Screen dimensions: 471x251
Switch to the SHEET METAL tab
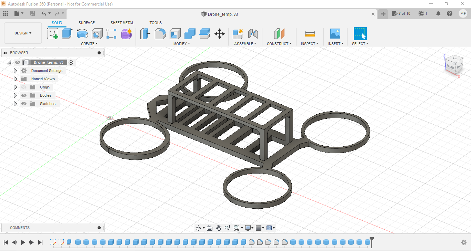[122, 23]
